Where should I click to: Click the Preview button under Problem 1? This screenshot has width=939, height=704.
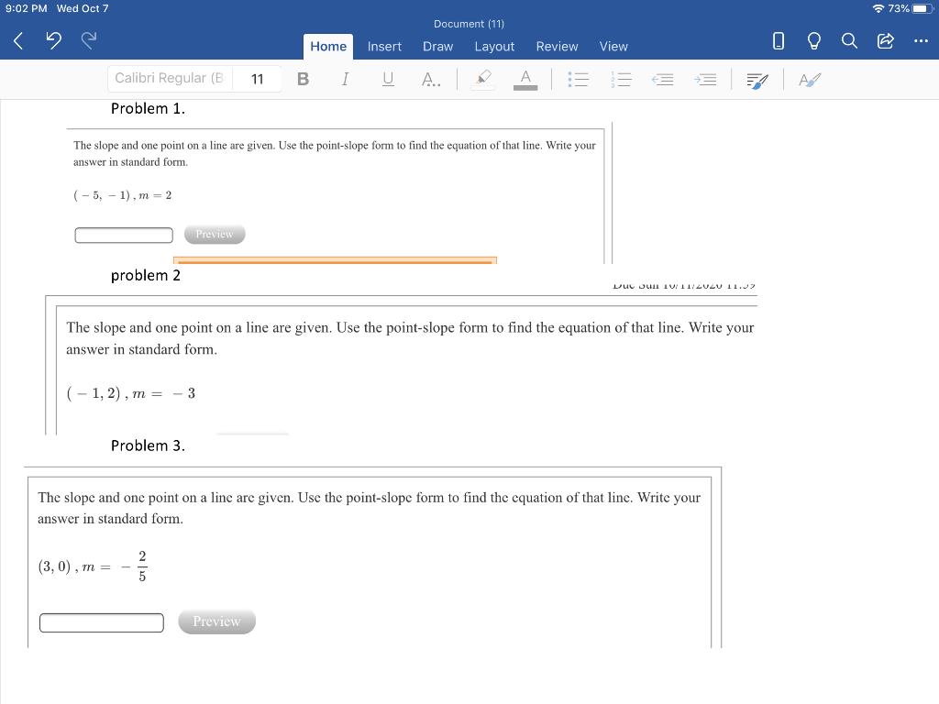pyautogui.click(x=215, y=234)
